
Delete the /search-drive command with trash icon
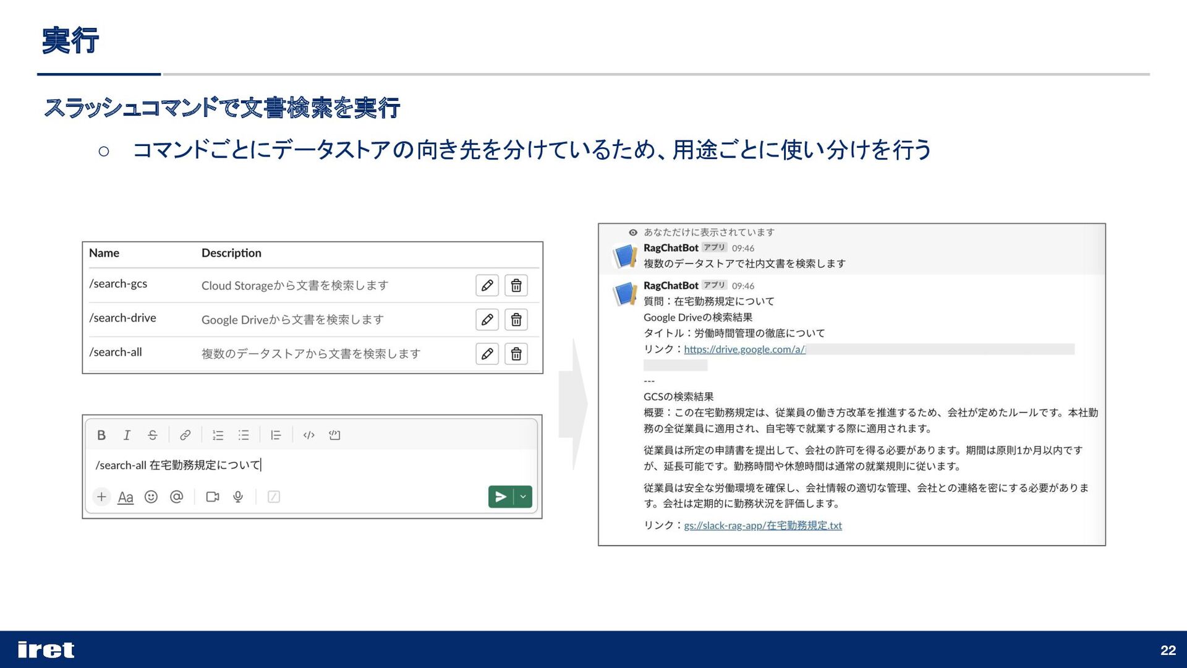click(x=516, y=320)
